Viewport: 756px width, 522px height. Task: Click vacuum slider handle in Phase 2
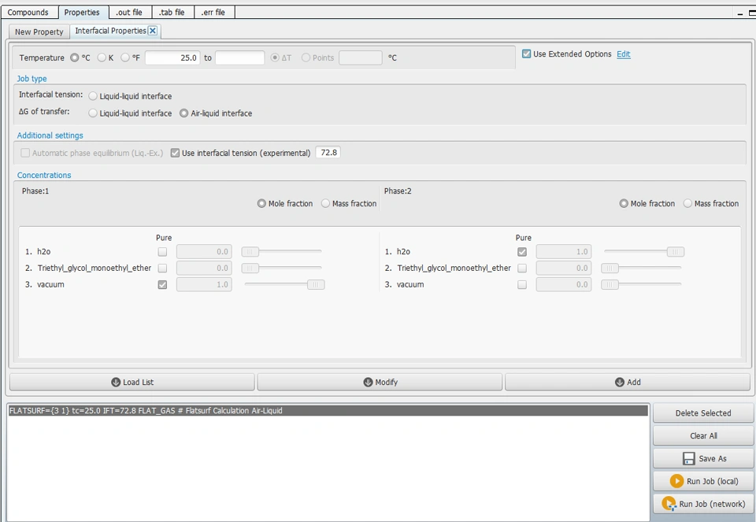610,284
